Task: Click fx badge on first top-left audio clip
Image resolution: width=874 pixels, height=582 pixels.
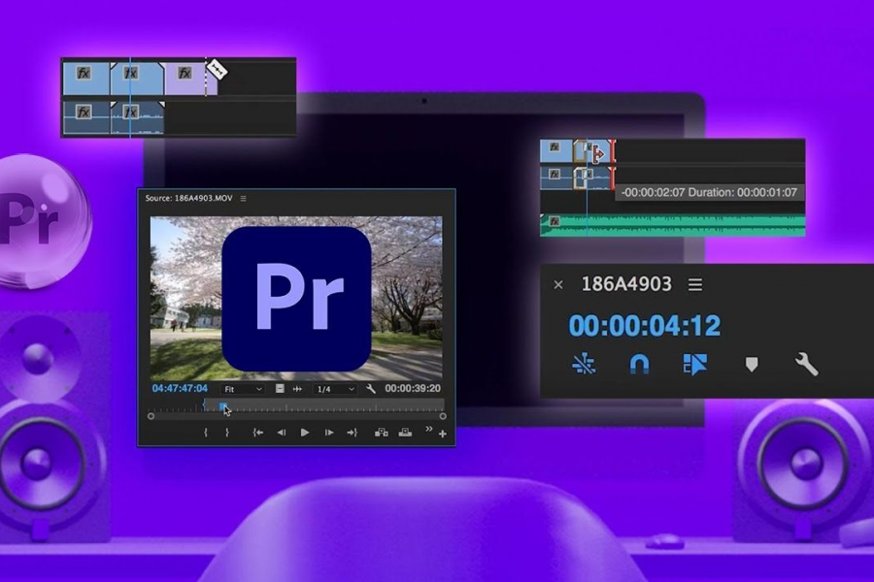Action: [x=84, y=113]
